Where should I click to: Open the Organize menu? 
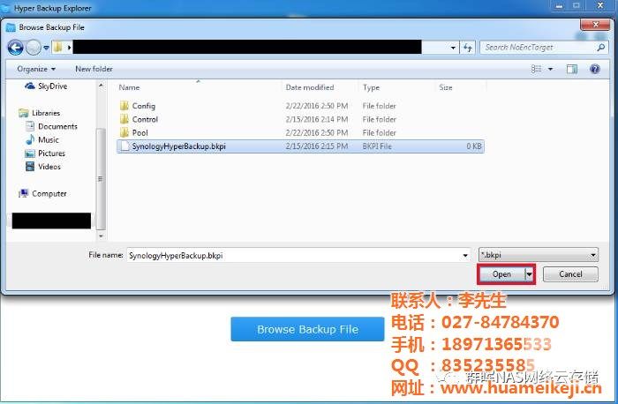tap(36, 69)
